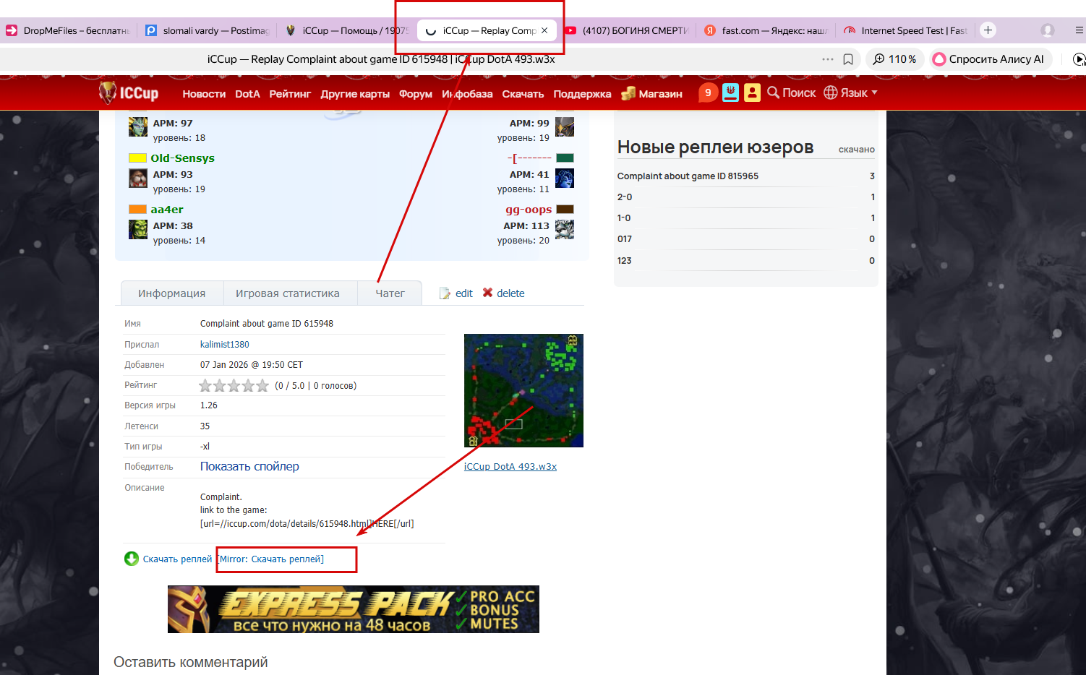
Task: Open the Другие карты menu item
Action: click(355, 94)
